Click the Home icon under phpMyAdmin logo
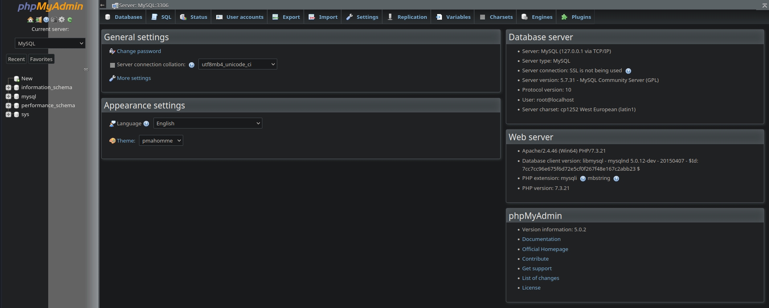The height and width of the screenshot is (308, 769). [x=30, y=20]
